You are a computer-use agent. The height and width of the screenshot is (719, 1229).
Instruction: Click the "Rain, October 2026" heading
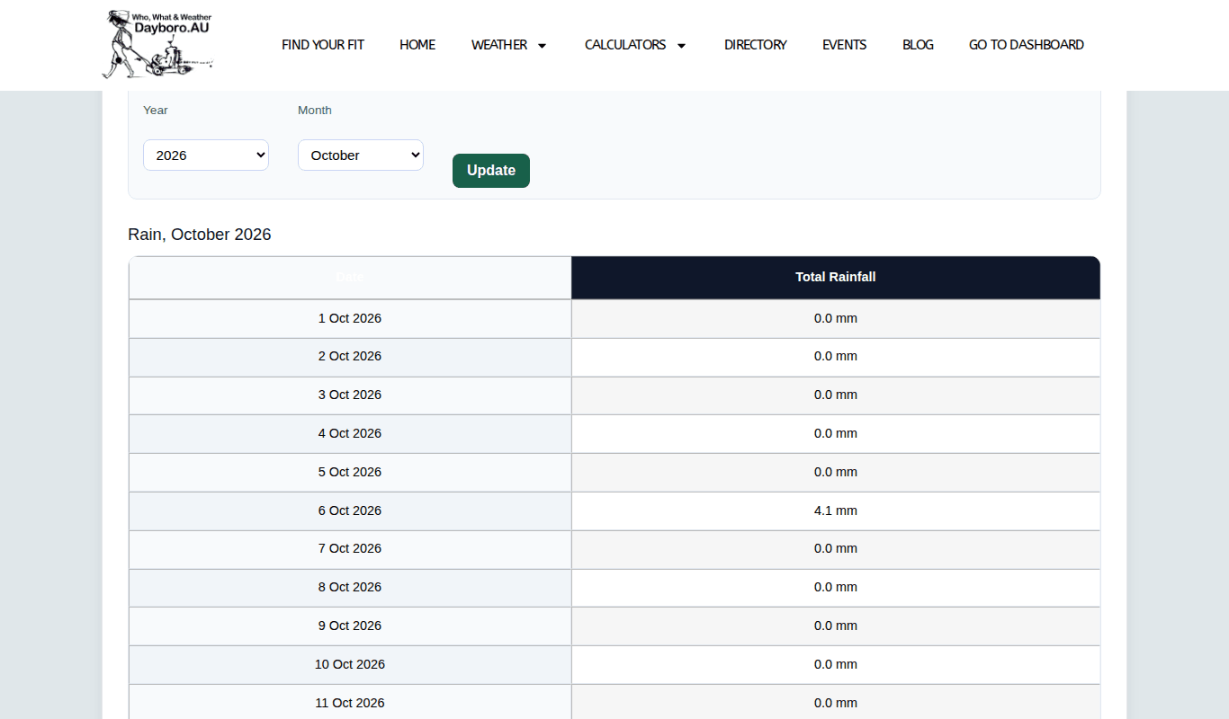(200, 235)
